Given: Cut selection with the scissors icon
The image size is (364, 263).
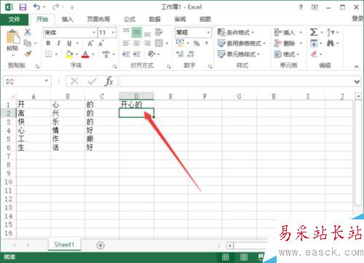Looking at the screenshot, I should [28, 32].
